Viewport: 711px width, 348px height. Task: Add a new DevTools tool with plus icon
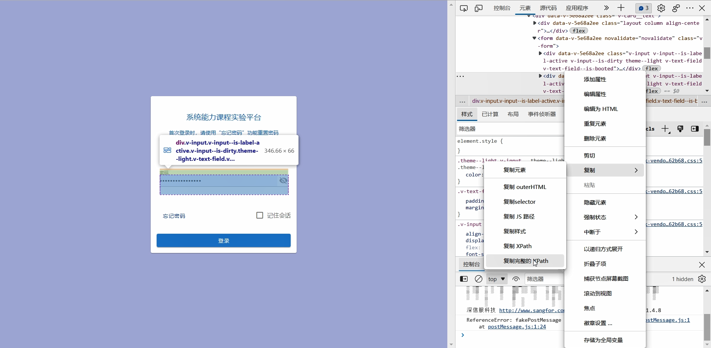621,8
